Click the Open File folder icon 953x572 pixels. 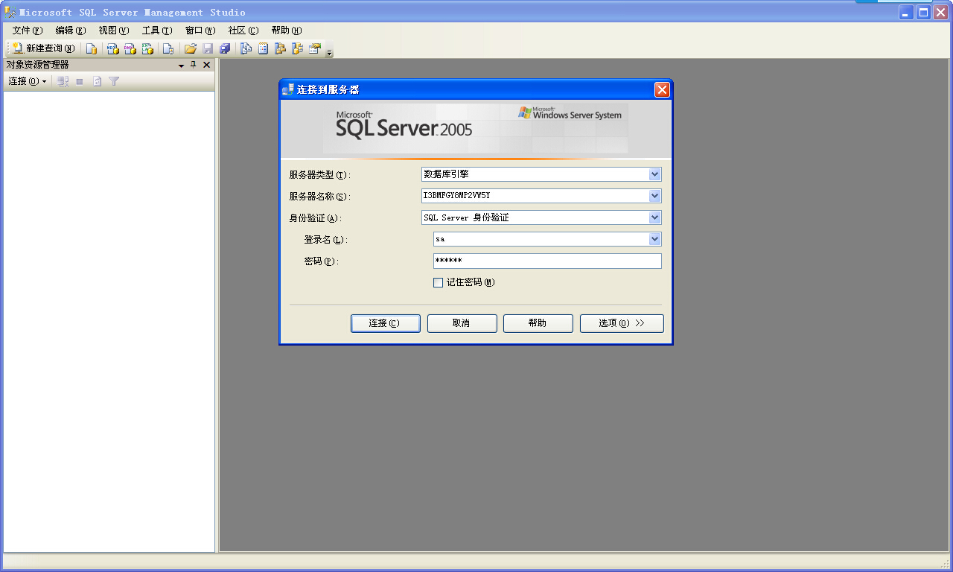point(191,48)
